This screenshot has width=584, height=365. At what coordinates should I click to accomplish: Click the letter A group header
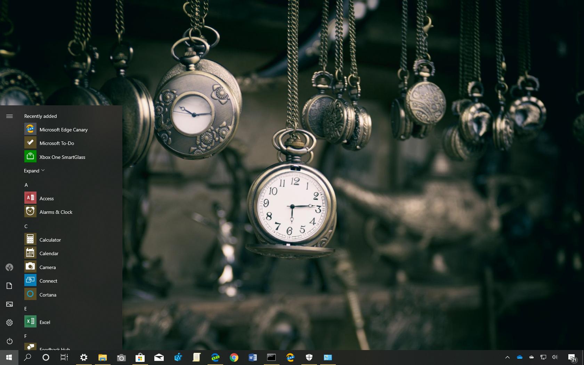click(x=26, y=185)
